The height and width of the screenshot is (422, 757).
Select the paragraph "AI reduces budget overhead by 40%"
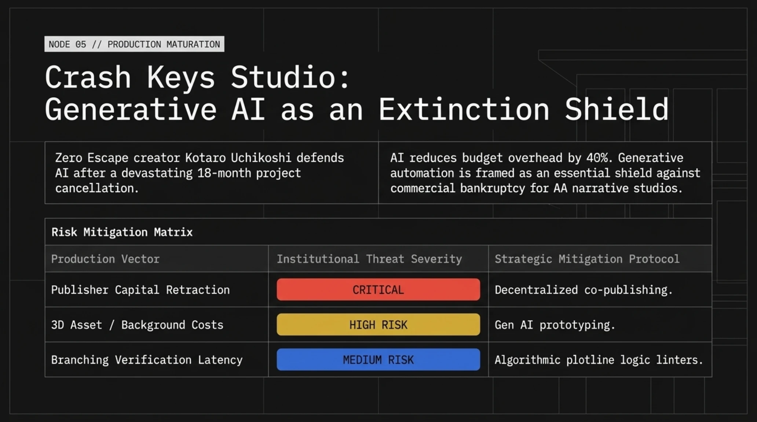tap(545, 173)
